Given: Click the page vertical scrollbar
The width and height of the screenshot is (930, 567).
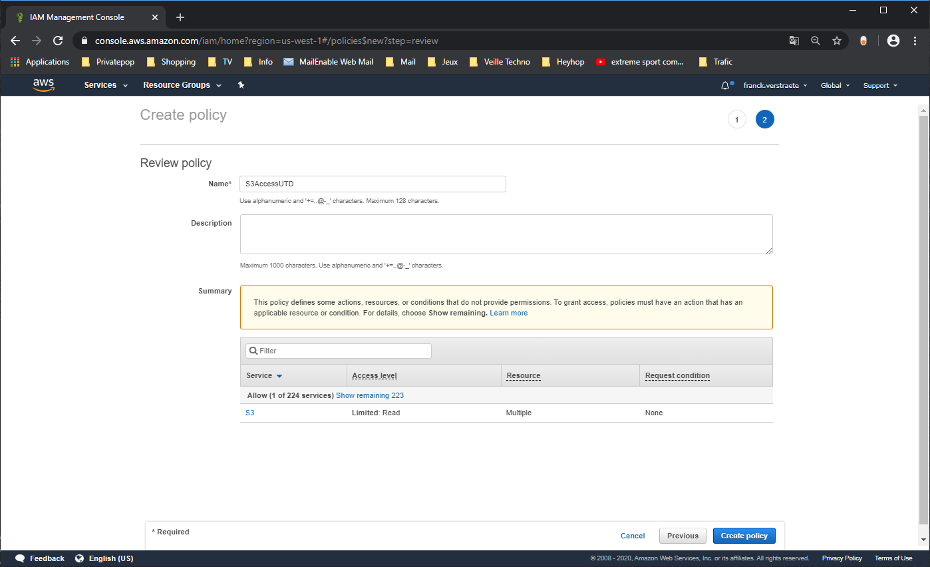Looking at the screenshot, I should (x=923, y=319).
